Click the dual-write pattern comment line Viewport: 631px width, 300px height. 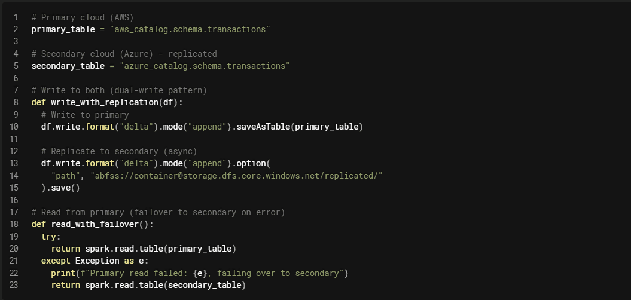tap(119, 90)
